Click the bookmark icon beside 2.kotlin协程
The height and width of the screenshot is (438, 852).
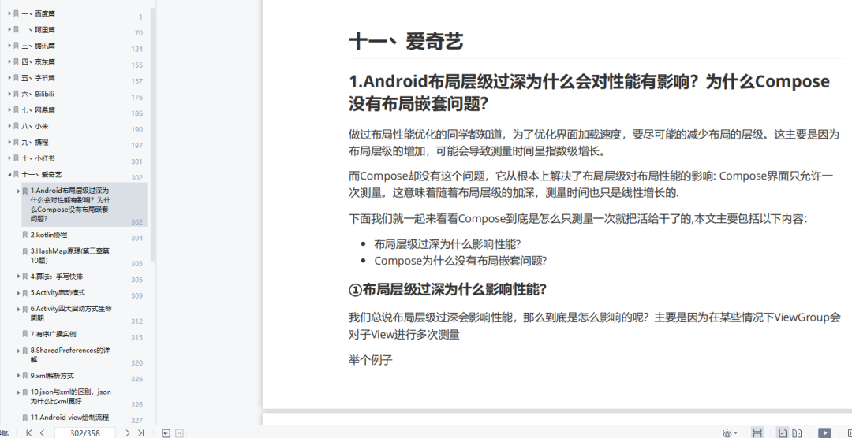(x=25, y=235)
